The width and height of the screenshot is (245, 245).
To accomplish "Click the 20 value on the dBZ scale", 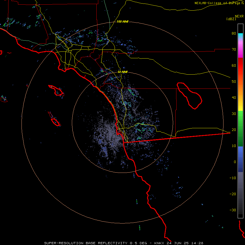I will [234, 130].
